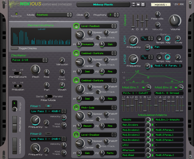194x159 pixels.
Task: Open LFO 2 Modif. A Param. 1 destination
Action: [168, 66]
